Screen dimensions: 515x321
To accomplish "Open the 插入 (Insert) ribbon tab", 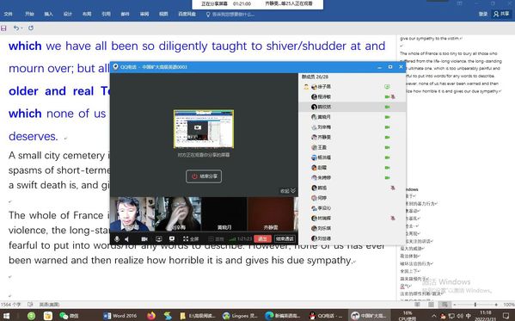I will point(49,14).
